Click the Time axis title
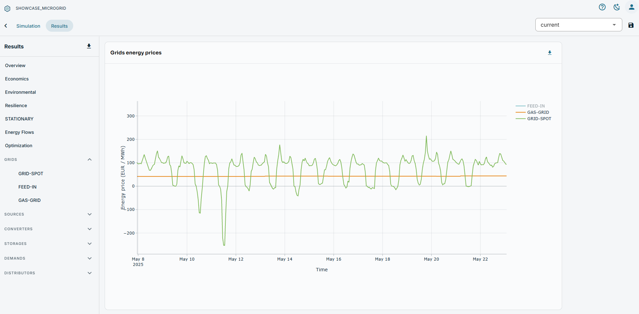The image size is (639, 314). [322, 270]
